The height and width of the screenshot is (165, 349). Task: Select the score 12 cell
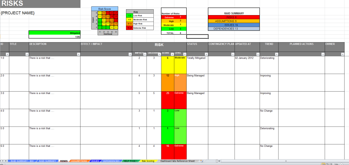[167, 82]
